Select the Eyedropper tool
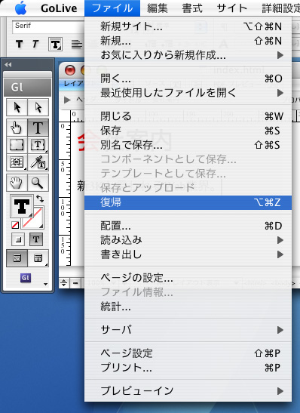The width and height of the screenshot is (300, 413). [x=38, y=162]
